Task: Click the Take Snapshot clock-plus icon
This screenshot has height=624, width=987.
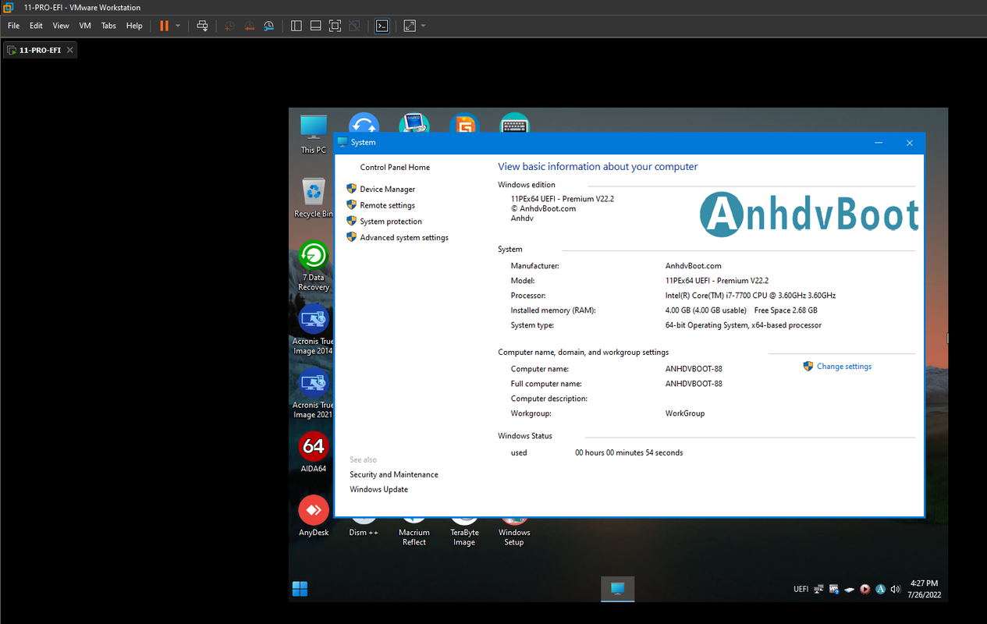Action: pyautogui.click(x=229, y=26)
